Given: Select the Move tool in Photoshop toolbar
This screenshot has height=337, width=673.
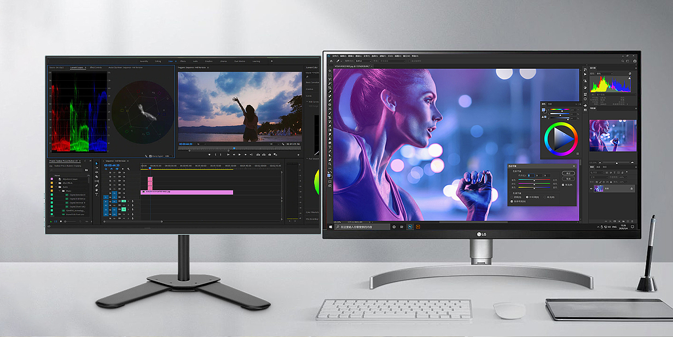Looking at the screenshot, I should [330, 70].
